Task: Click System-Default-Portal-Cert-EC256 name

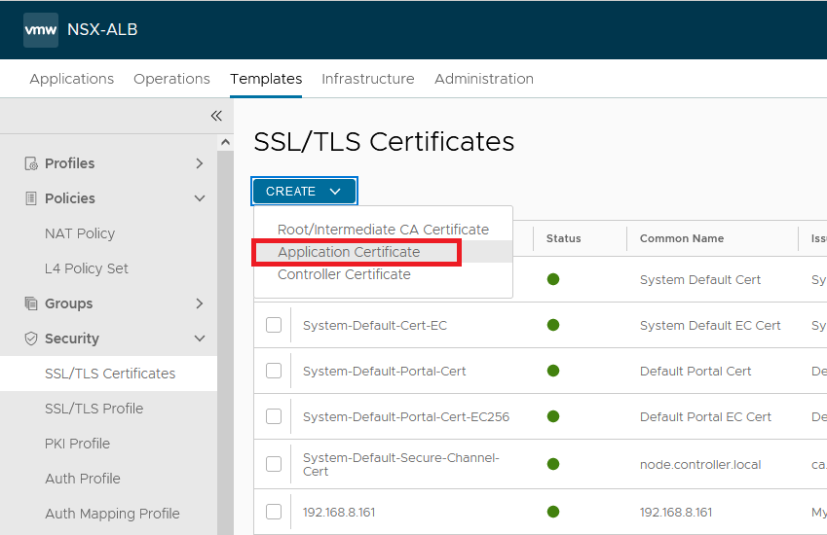Action: 406,417
